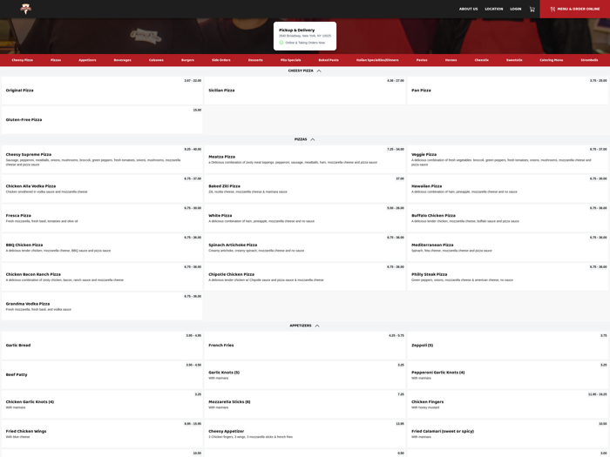Choose Mozzarella Sticks (6)
The width and height of the screenshot is (610, 457).
(305, 405)
